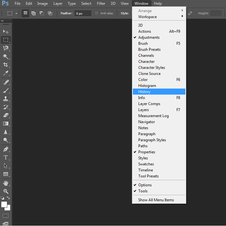Screen dimensions: 226x226
Task: Open the Help menu
Action: 158,3
